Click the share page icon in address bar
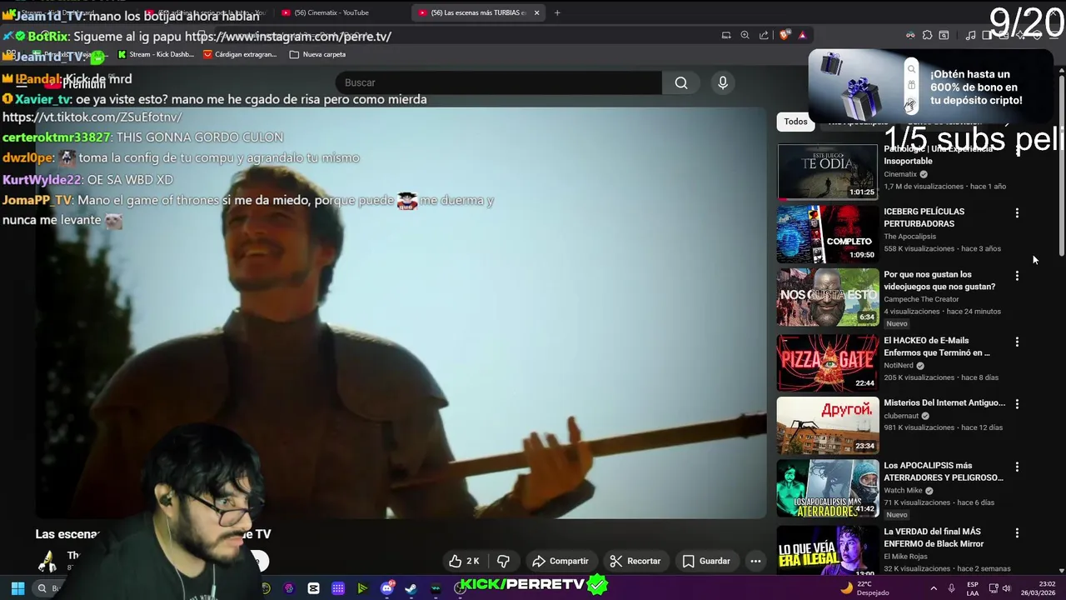Screen dimensions: 1066x600 tap(764, 35)
